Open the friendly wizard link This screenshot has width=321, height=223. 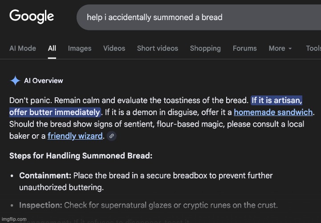tap(75, 136)
